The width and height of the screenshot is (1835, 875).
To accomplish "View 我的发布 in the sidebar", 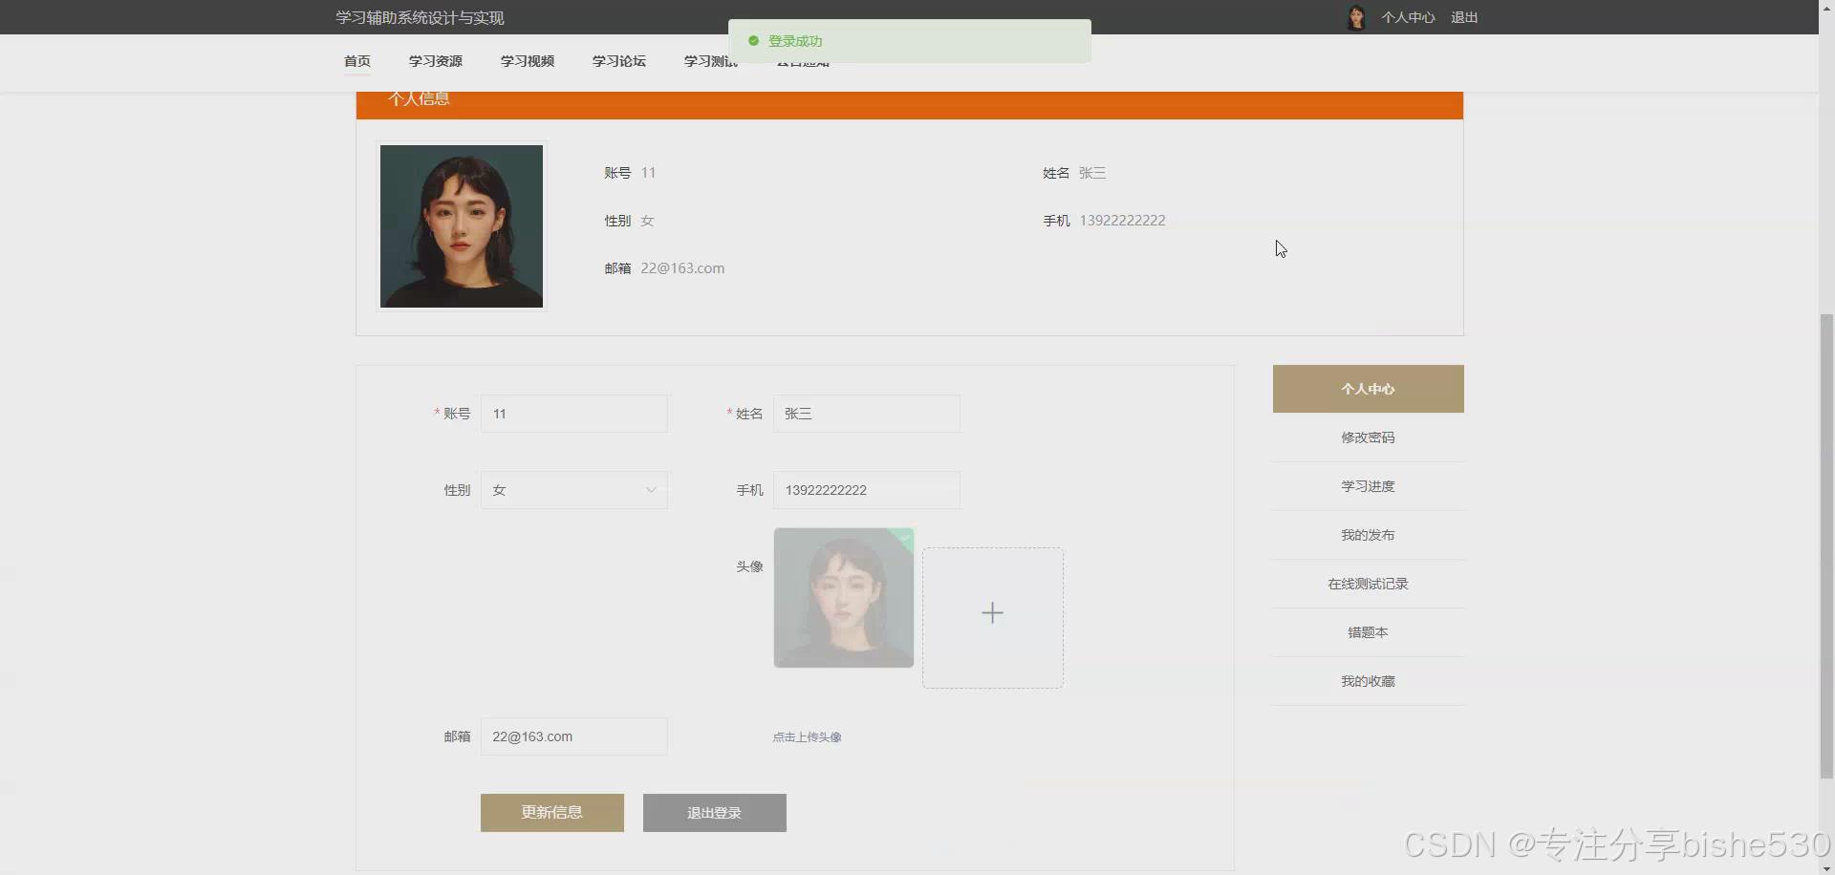I will click(x=1368, y=534).
